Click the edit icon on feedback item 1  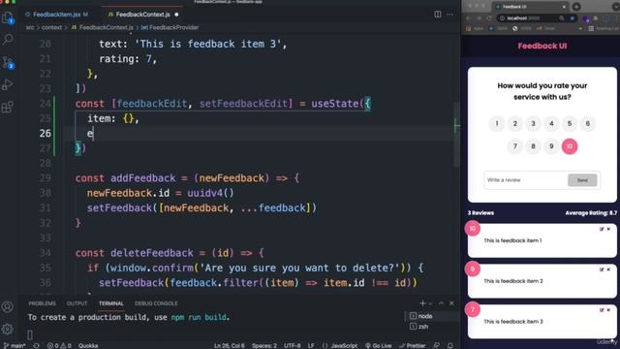pyautogui.click(x=602, y=229)
